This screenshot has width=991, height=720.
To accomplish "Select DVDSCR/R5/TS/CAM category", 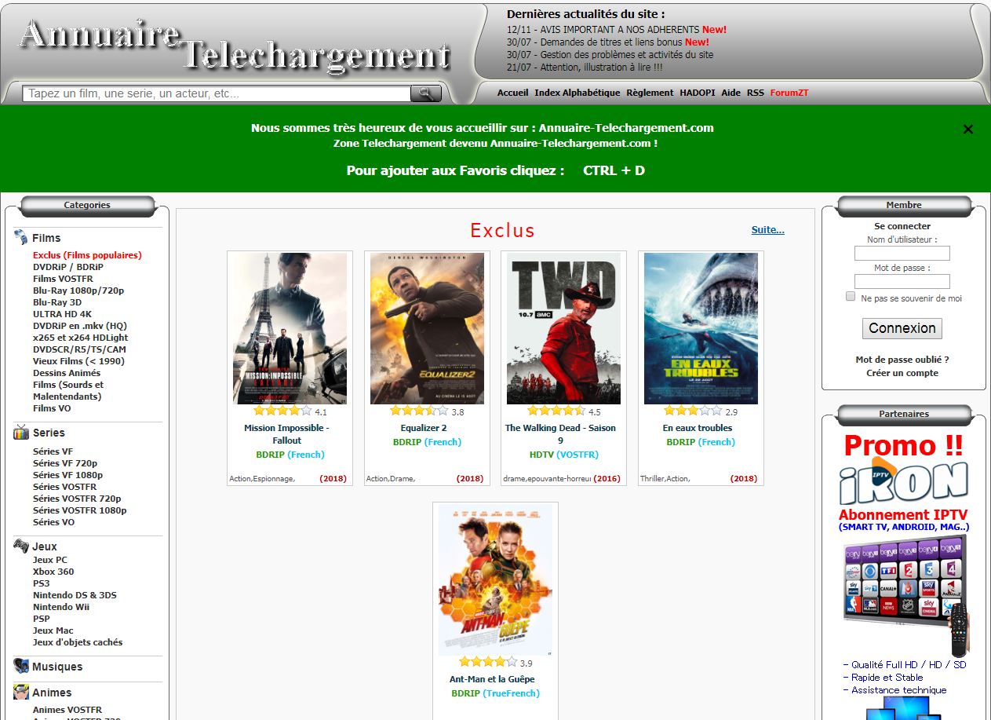I will [79, 349].
